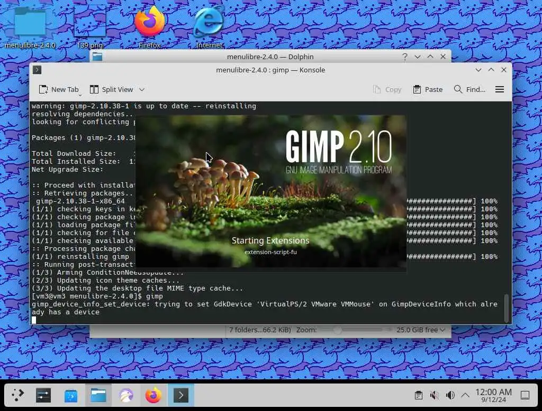Open Find in Konsole toolbar

click(470, 89)
